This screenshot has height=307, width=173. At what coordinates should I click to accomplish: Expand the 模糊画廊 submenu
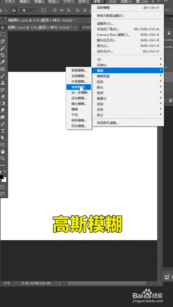point(128,76)
